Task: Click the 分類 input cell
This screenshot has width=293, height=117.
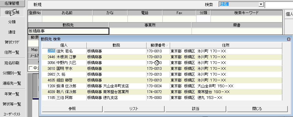Action: tap(204, 19)
